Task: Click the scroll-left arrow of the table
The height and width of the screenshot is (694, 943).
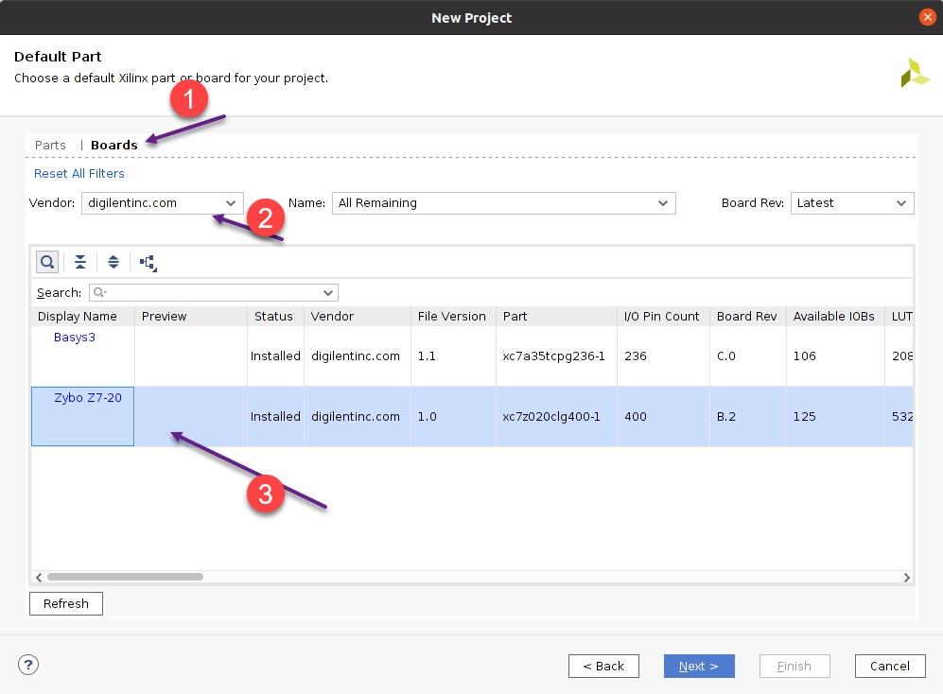Action: click(x=39, y=577)
